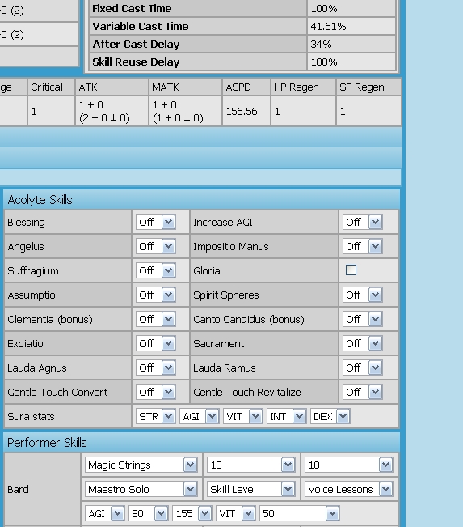The width and height of the screenshot is (463, 527).
Task: Open the Expiatio dropdown
Action: (156, 343)
